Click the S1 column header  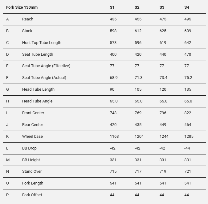[x=112, y=7]
